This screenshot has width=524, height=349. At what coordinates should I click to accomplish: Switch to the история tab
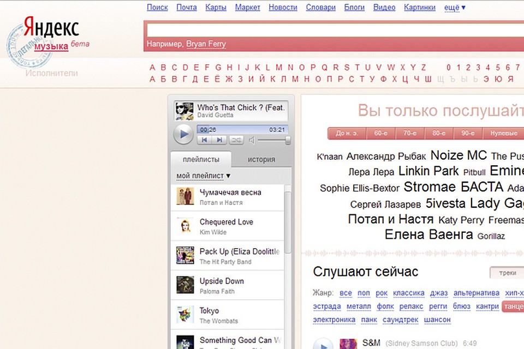coord(261,160)
